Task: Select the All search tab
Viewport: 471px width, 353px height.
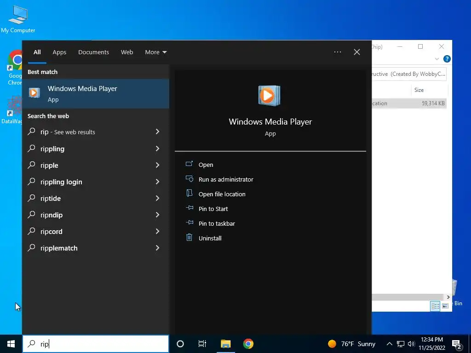Action: (x=37, y=52)
